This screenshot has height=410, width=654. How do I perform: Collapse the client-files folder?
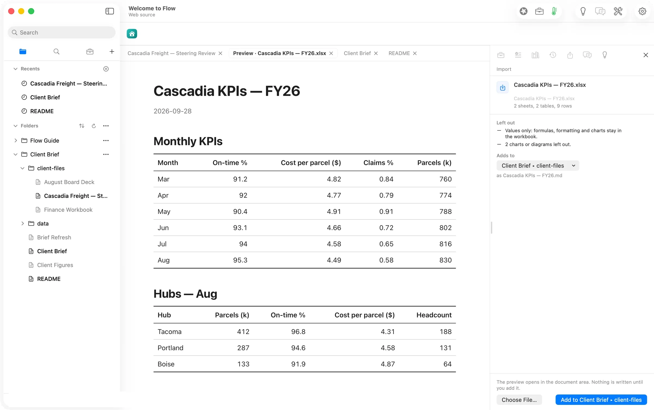(22, 168)
